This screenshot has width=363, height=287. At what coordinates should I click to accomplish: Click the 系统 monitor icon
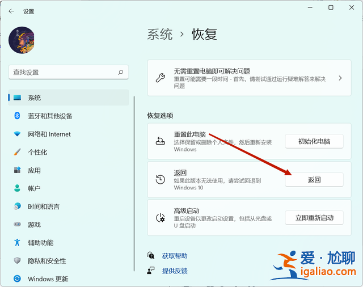[x=17, y=98]
